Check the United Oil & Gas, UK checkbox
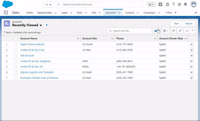The image size is (200, 121). (x=16, y=67)
